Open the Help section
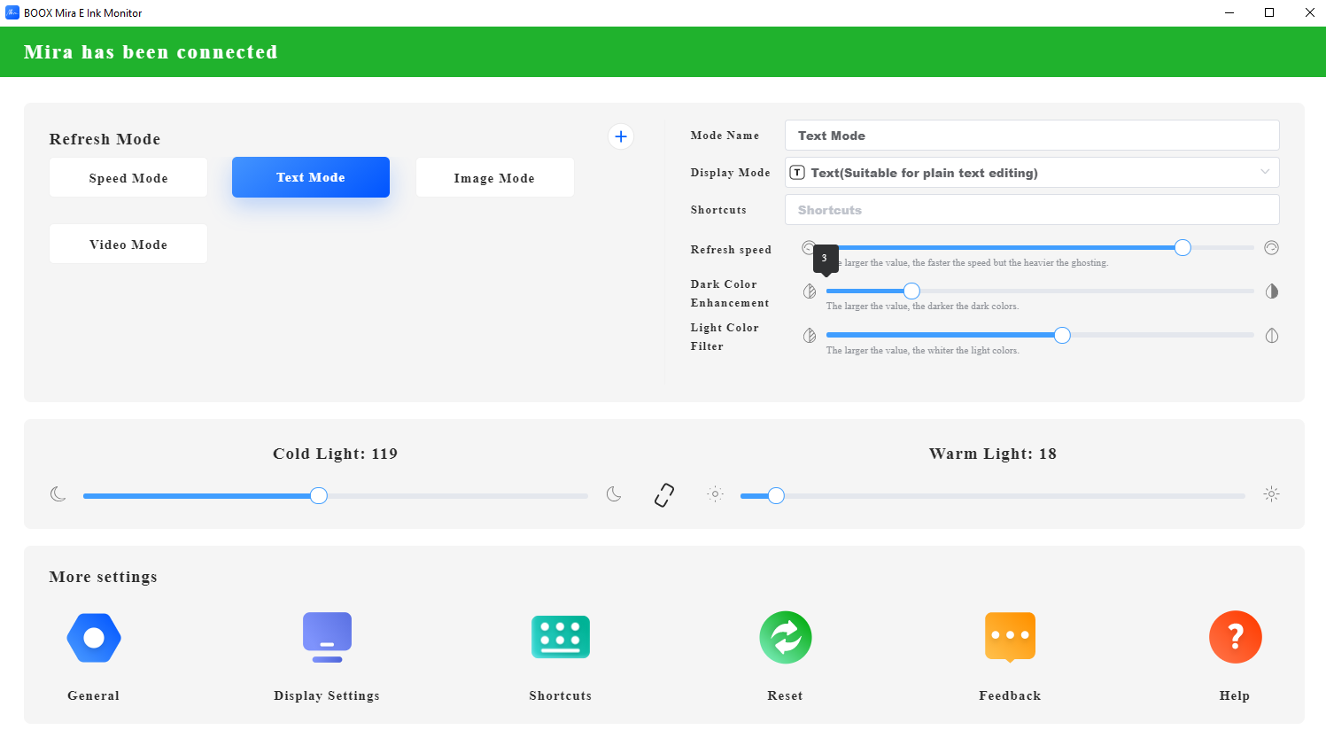1326x730 pixels. pos(1235,637)
